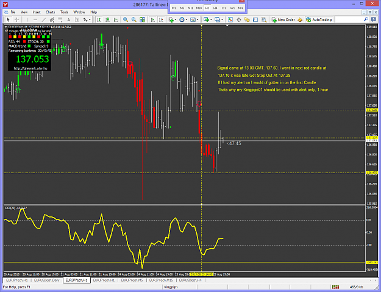
Task: Toggle chart Auto Scroll
Action: click(x=153, y=20)
